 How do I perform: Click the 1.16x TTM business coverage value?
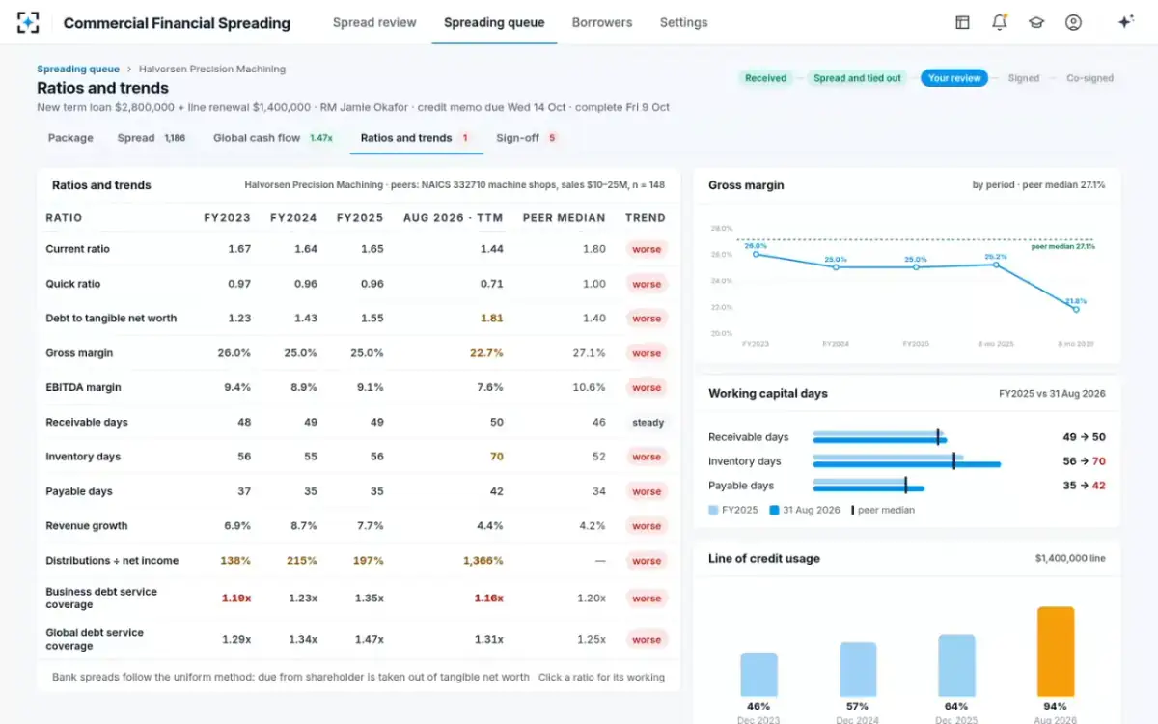click(x=488, y=599)
